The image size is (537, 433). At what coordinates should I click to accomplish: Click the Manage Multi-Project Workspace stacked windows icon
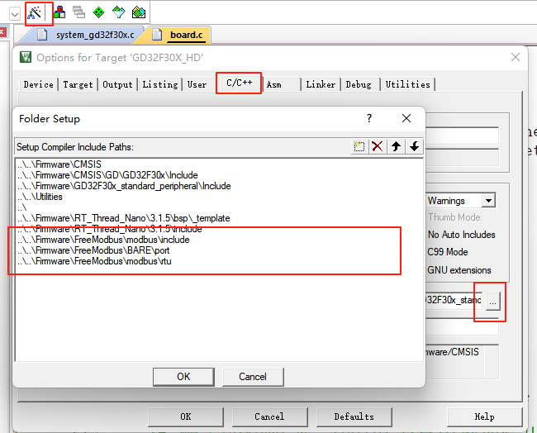click(78, 12)
